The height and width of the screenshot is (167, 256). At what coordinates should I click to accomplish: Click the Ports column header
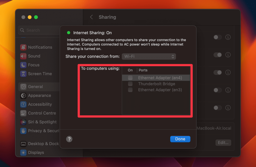coord(143,70)
